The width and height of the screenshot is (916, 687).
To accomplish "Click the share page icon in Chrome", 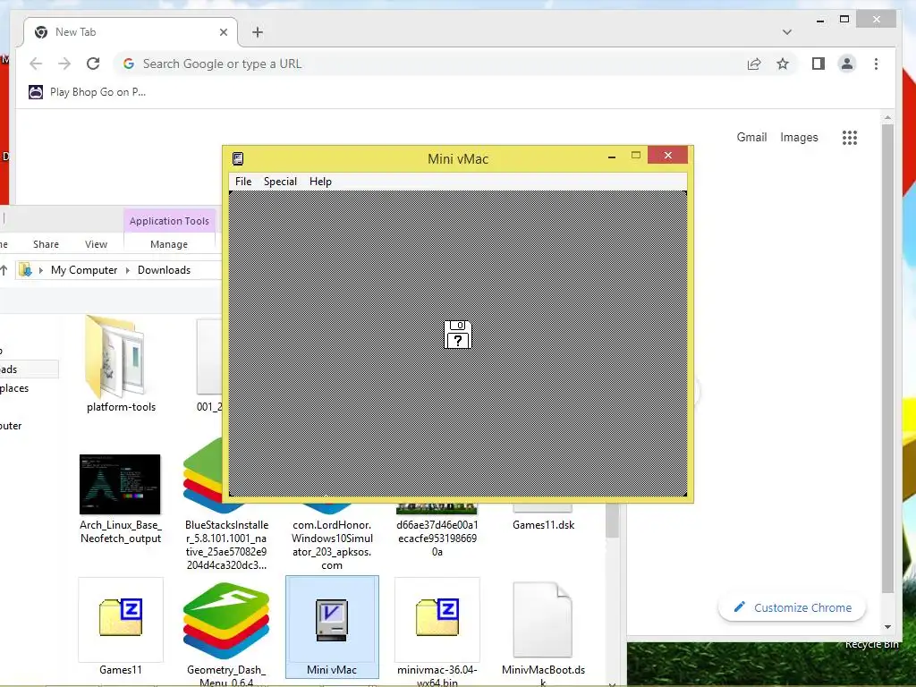I will point(754,64).
